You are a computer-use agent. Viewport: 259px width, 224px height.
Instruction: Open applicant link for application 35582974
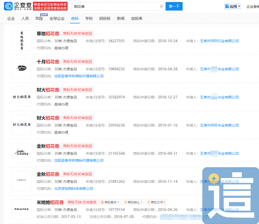click(219, 97)
